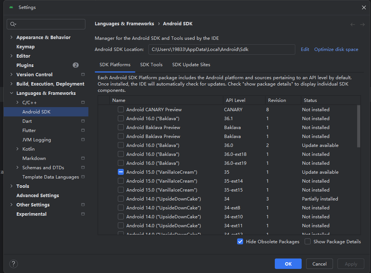Click the OK button
This screenshot has height=273, width=371.
point(288,264)
